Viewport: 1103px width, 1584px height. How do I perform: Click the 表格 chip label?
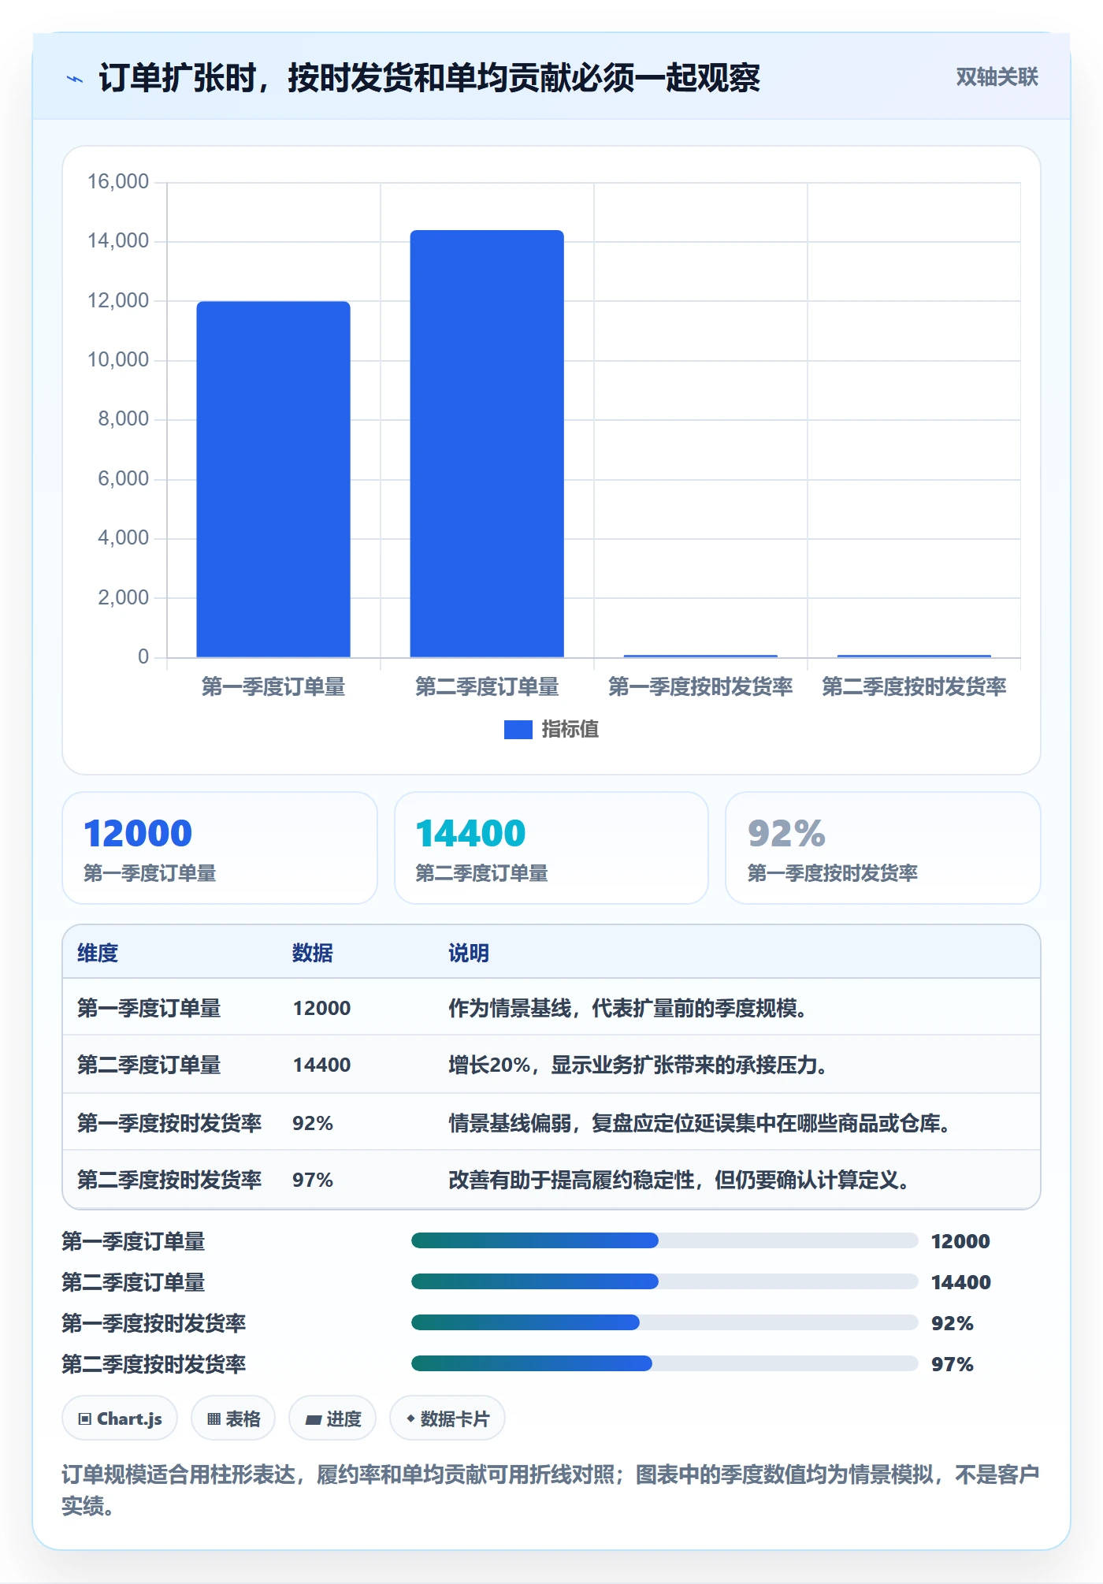coord(243,1419)
